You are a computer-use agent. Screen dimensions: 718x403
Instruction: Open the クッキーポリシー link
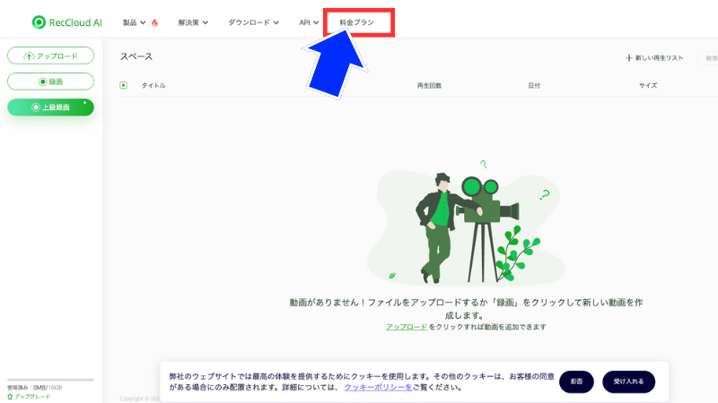378,387
